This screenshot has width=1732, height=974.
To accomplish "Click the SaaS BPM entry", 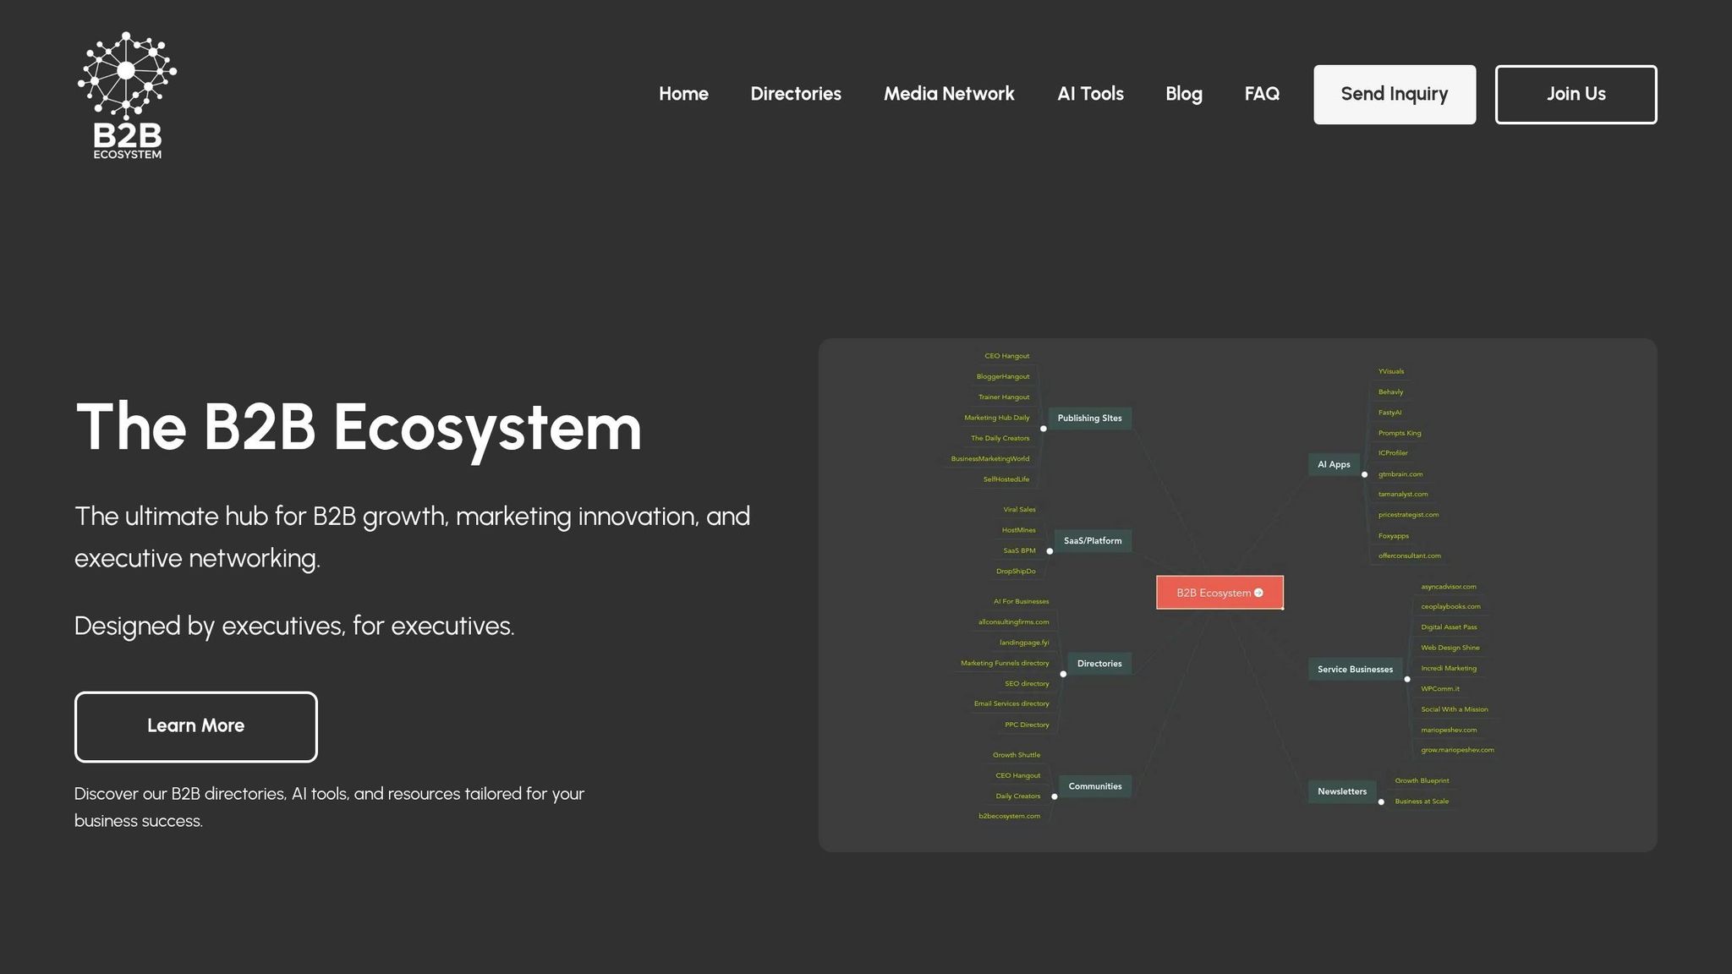I will point(1019,550).
